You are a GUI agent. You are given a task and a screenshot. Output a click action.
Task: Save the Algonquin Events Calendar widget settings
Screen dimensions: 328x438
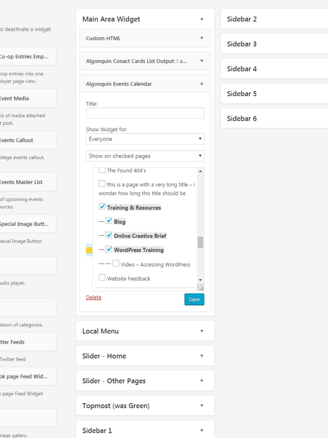[194, 299]
